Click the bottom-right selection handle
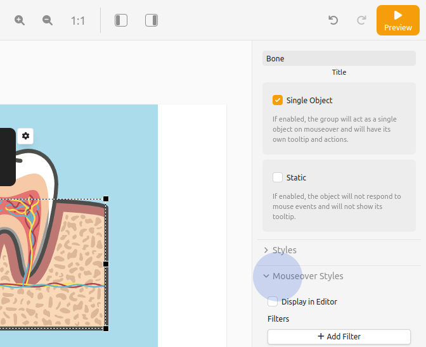The width and height of the screenshot is (426, 347). coord(106,329)
